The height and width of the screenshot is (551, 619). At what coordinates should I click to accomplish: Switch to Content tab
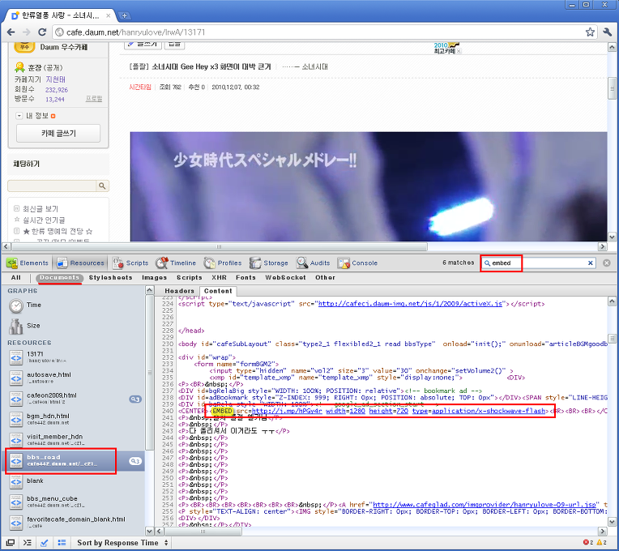click(x=218, y=291)
